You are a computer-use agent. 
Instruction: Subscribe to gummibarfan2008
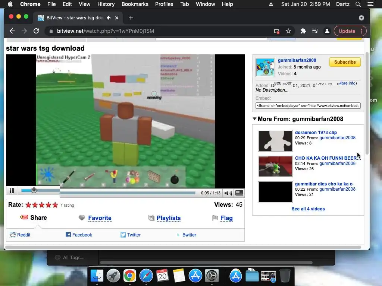coord(345,62)
